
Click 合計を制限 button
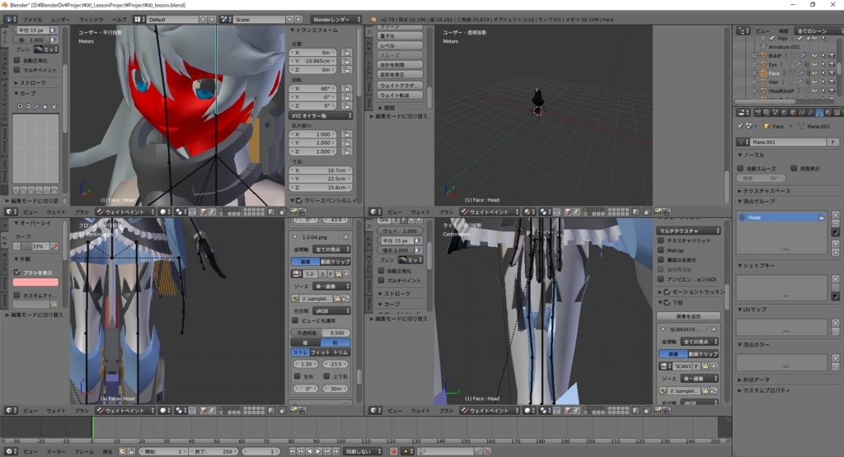(400, 65)
